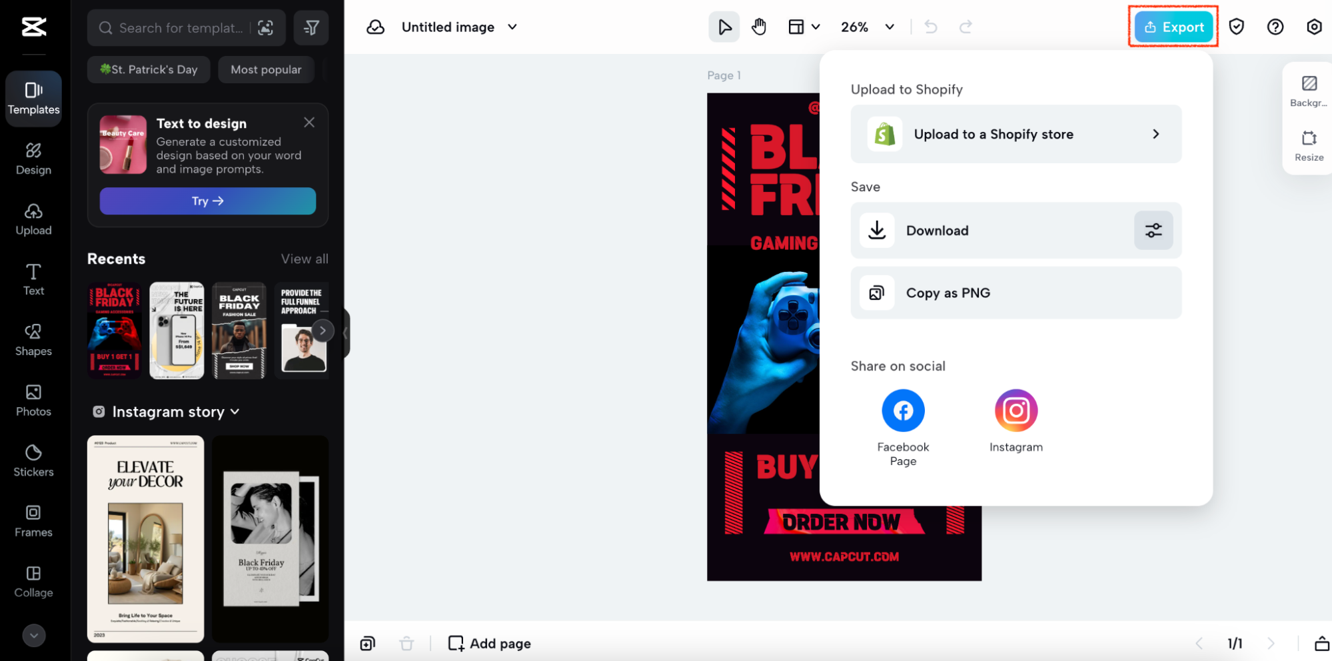Upload to a Shopify store
Viewport: 1332px width, 661px height.
click(1016, 134)
